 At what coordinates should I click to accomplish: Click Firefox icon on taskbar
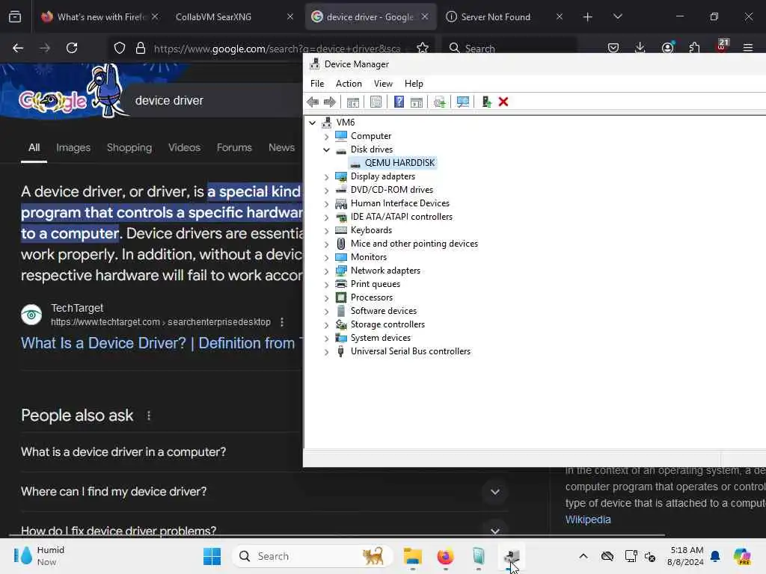coord(446,556)
